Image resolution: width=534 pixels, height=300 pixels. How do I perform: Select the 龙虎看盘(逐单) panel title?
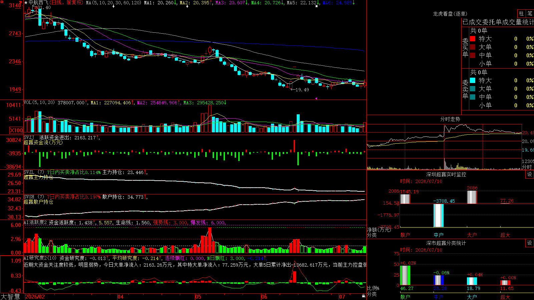[450, 14]
